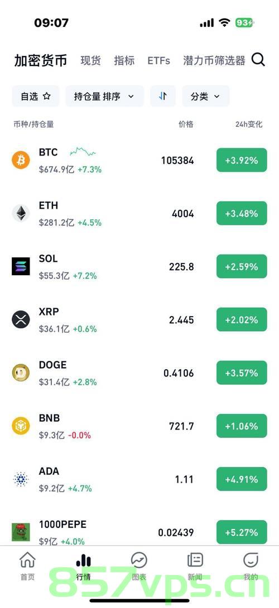279x608 pixels.
Task: Tap the Ethereum diamond logo
Action: point(21,213)
